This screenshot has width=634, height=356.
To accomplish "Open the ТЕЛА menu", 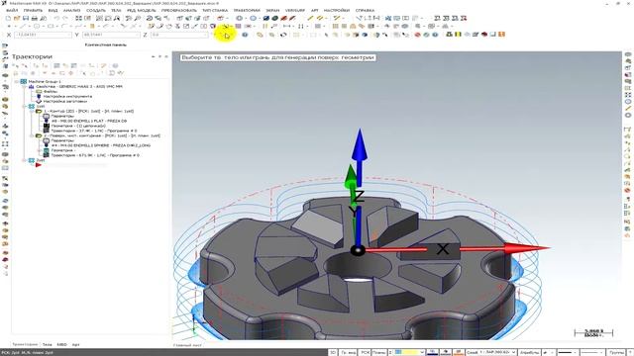I will (116, 11).
